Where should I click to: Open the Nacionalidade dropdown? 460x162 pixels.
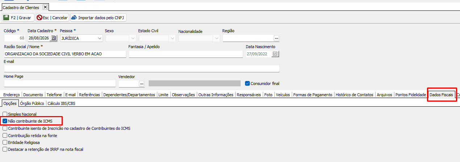pyautogui.click(x=217, y=38)
